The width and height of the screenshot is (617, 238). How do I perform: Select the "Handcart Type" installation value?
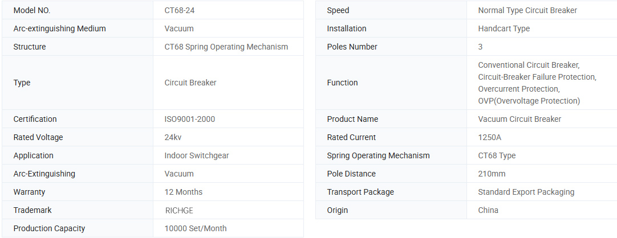tap(504, 28)
